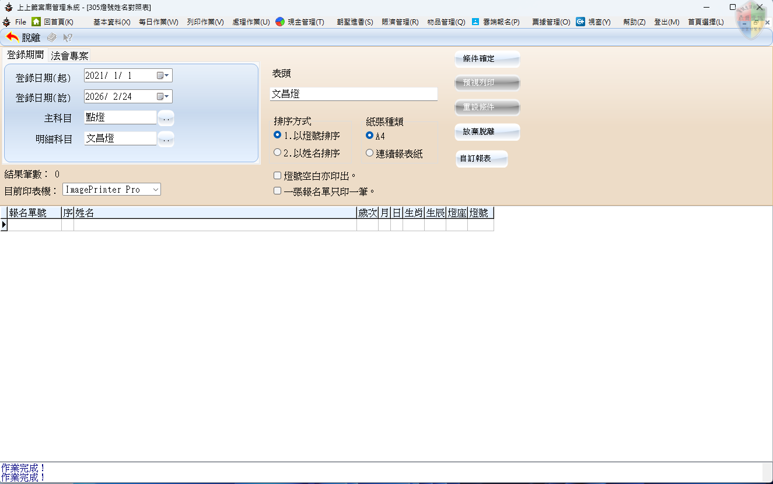
Task: Click the app icon left of File
Action: click(x=6, y=22)
